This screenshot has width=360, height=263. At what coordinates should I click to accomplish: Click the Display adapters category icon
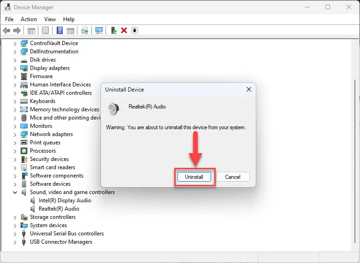24,68
